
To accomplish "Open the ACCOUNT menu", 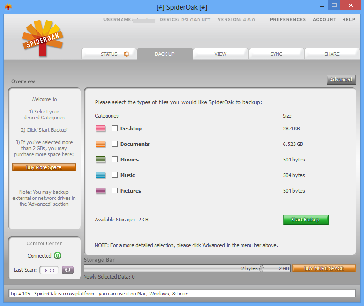I will (325, 20).
